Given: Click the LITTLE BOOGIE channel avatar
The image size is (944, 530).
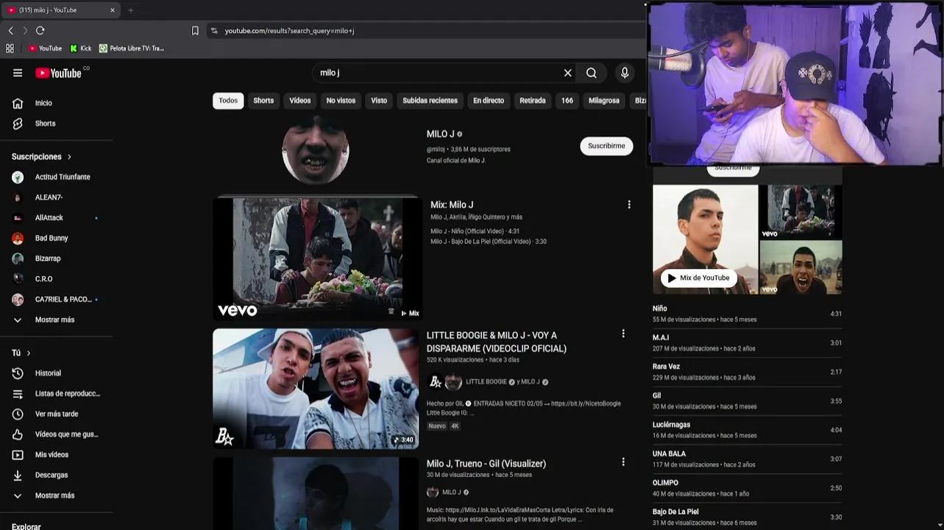Looking at the screenshot, I should [x=435, y=381].
